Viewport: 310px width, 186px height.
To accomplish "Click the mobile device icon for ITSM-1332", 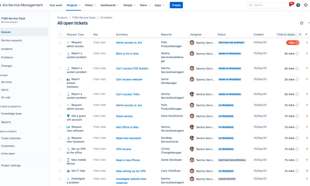I will click(x=68, y=160).
